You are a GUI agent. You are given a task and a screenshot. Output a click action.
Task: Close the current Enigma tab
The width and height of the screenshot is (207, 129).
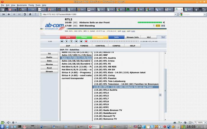point(181,10)
